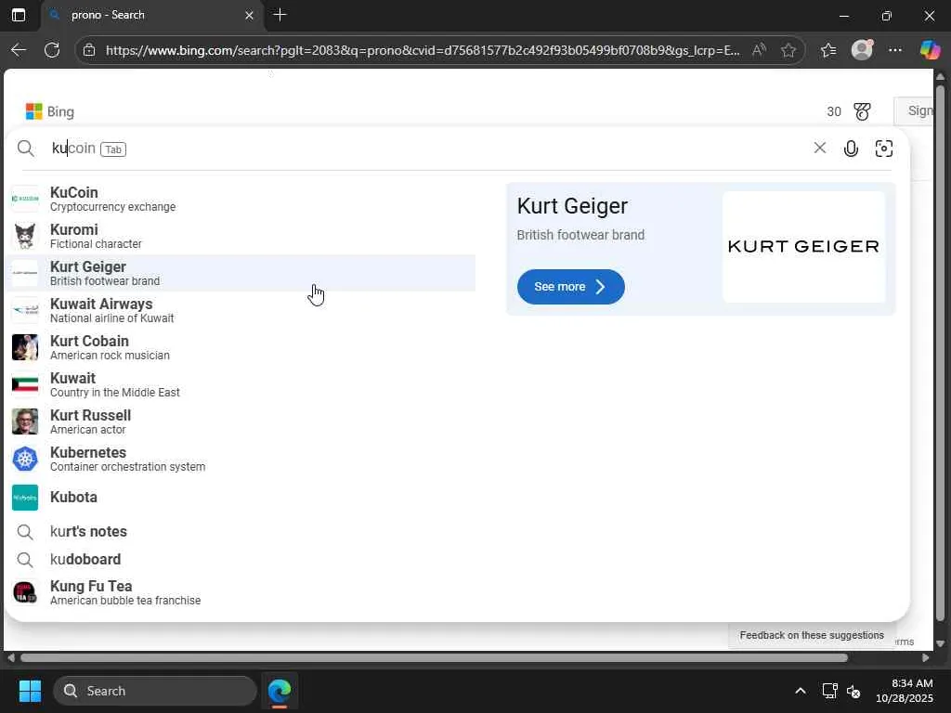This screenshot has width=951, height=713.
Task: Open Copilot icon in Edge toolbar
Action: point(929,50)
